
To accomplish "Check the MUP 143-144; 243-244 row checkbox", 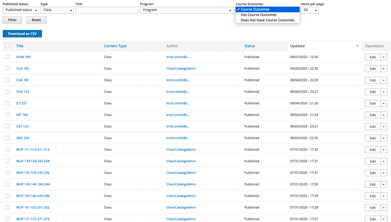I will pyautogui.click(x=8, y=184).
